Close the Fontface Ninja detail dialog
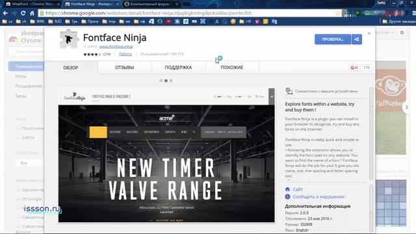 [369, 33]
